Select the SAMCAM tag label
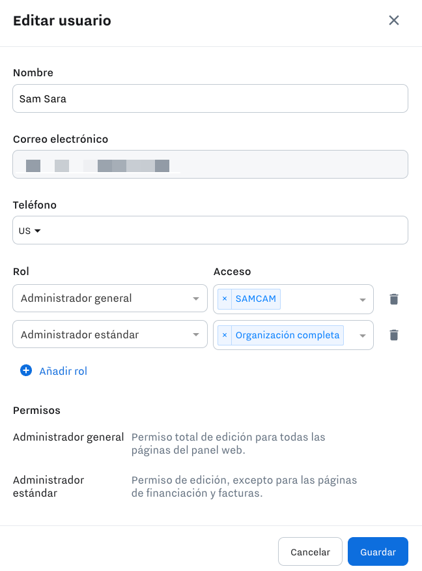This screenshot has height=571, width=422. pyautogui.click(x=256, y=299)
